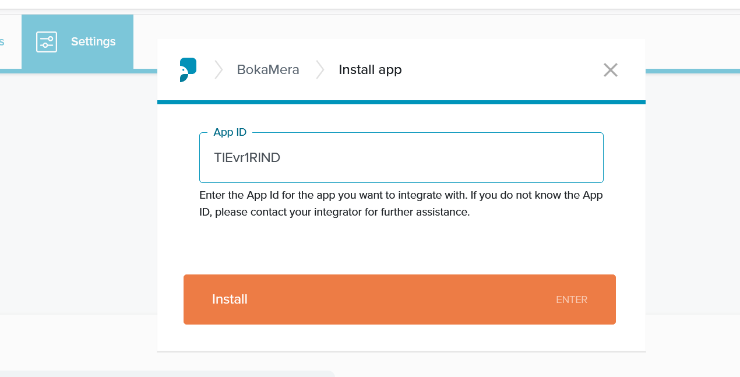The image size is (740, 377).
Task: Click the entered text TlEvr1RIND
Action: point(247,158)
